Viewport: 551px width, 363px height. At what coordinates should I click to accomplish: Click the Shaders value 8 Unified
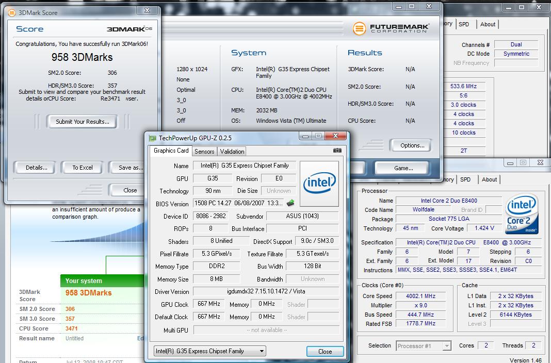[x=221, y=241]
